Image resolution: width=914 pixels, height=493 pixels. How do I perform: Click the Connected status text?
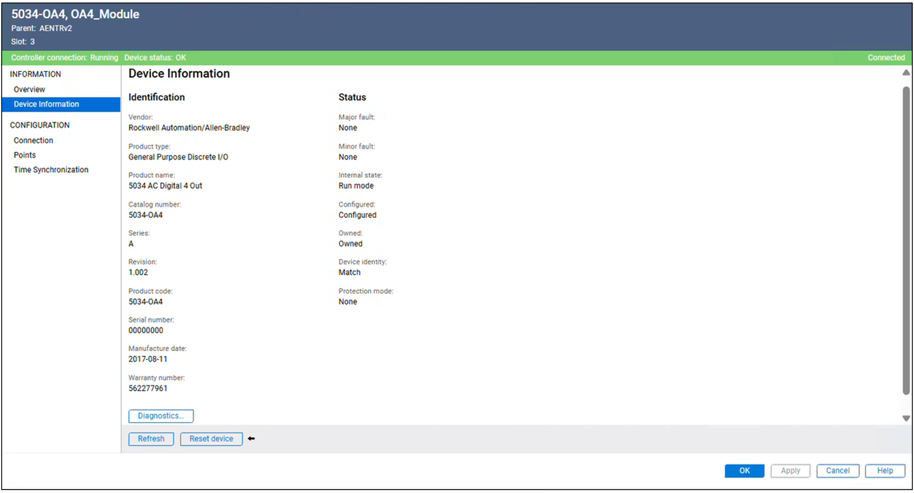tap(886, 58)
